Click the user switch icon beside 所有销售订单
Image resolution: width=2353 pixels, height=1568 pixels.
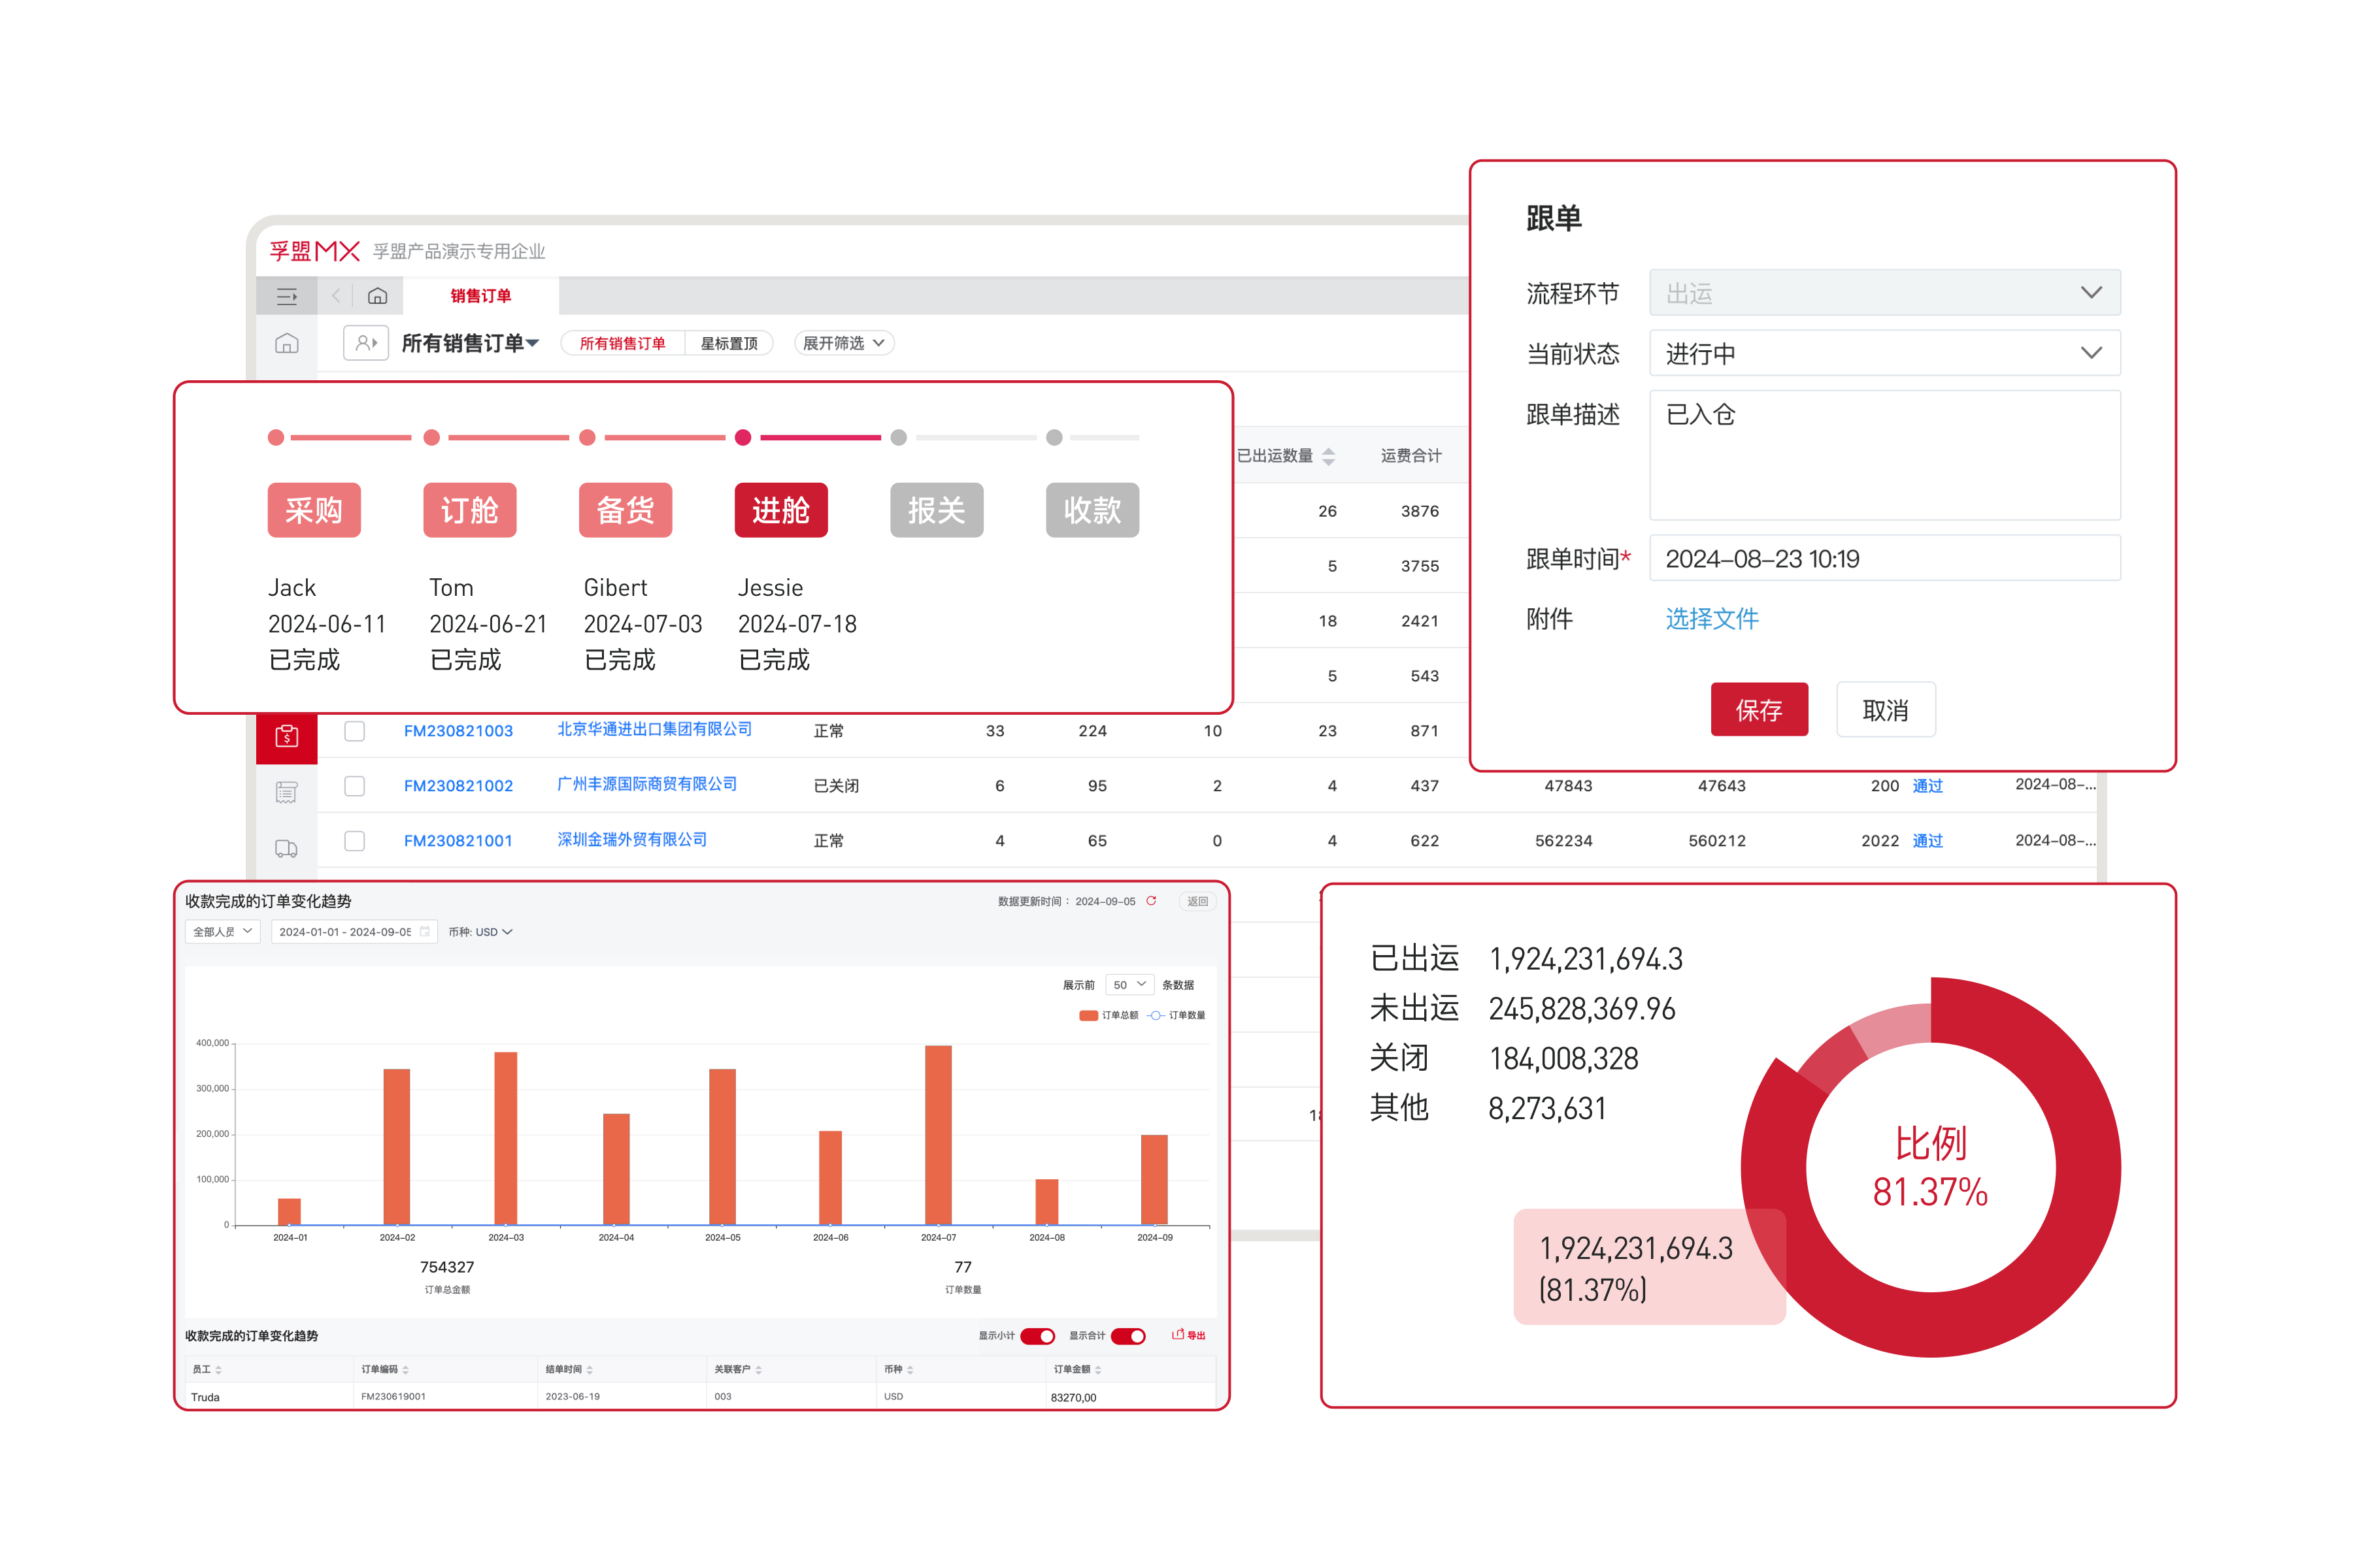(x=366, y=343)
